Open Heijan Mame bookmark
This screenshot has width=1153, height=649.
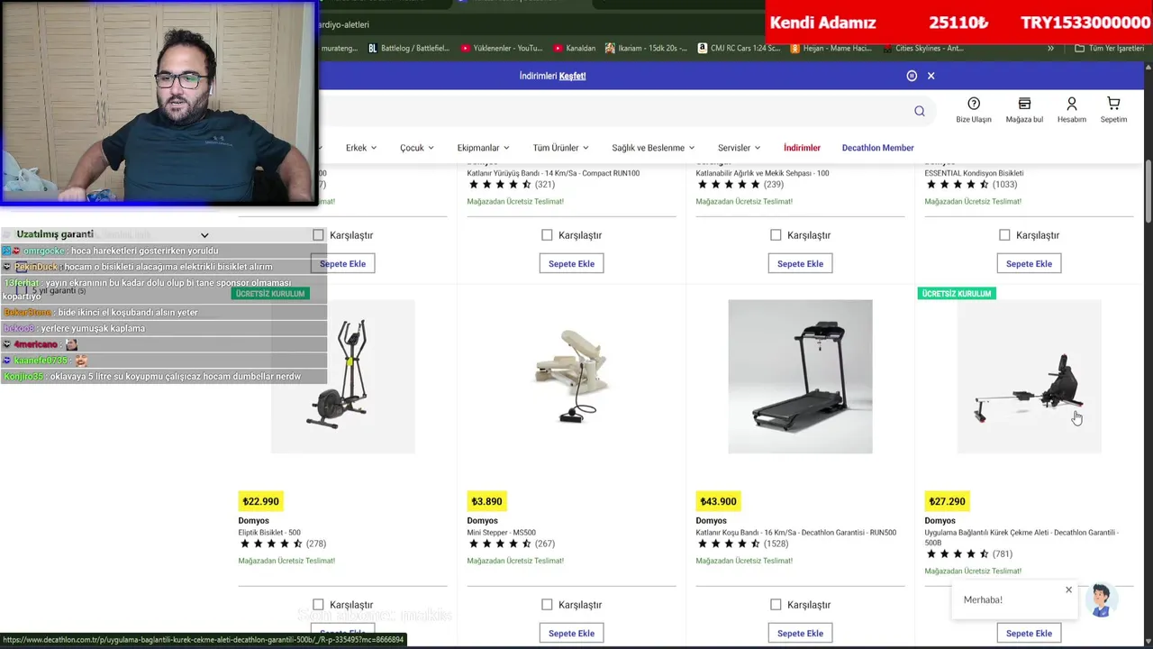click(831, 49)
